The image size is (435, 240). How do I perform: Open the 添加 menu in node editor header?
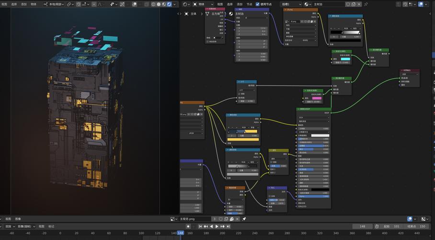tap(240, 4)
